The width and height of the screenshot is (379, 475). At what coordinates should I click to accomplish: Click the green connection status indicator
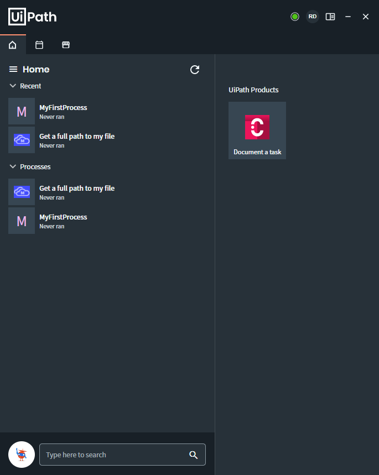click(295, 17)
